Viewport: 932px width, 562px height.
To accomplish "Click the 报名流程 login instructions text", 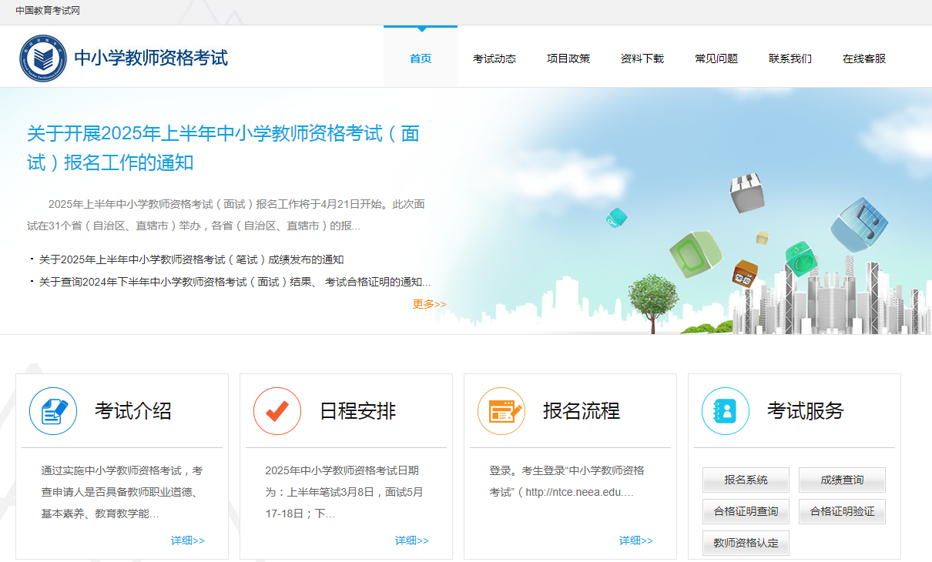I will click(566, 481).
